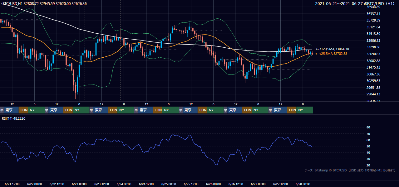The width and height of the screenshot is (399, 187).
Task: Click the 6/27 00:00 time label
Action: (258, 184)
